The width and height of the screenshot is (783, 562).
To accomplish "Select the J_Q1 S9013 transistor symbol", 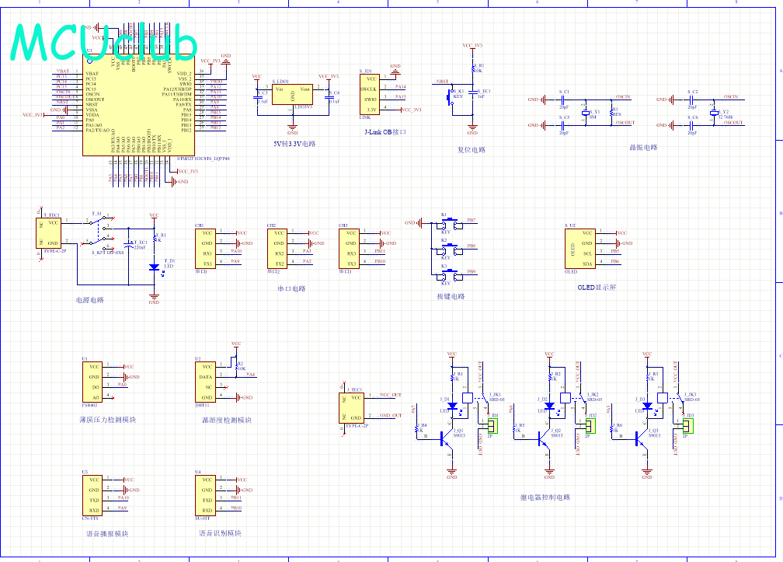I will [445, 438].
